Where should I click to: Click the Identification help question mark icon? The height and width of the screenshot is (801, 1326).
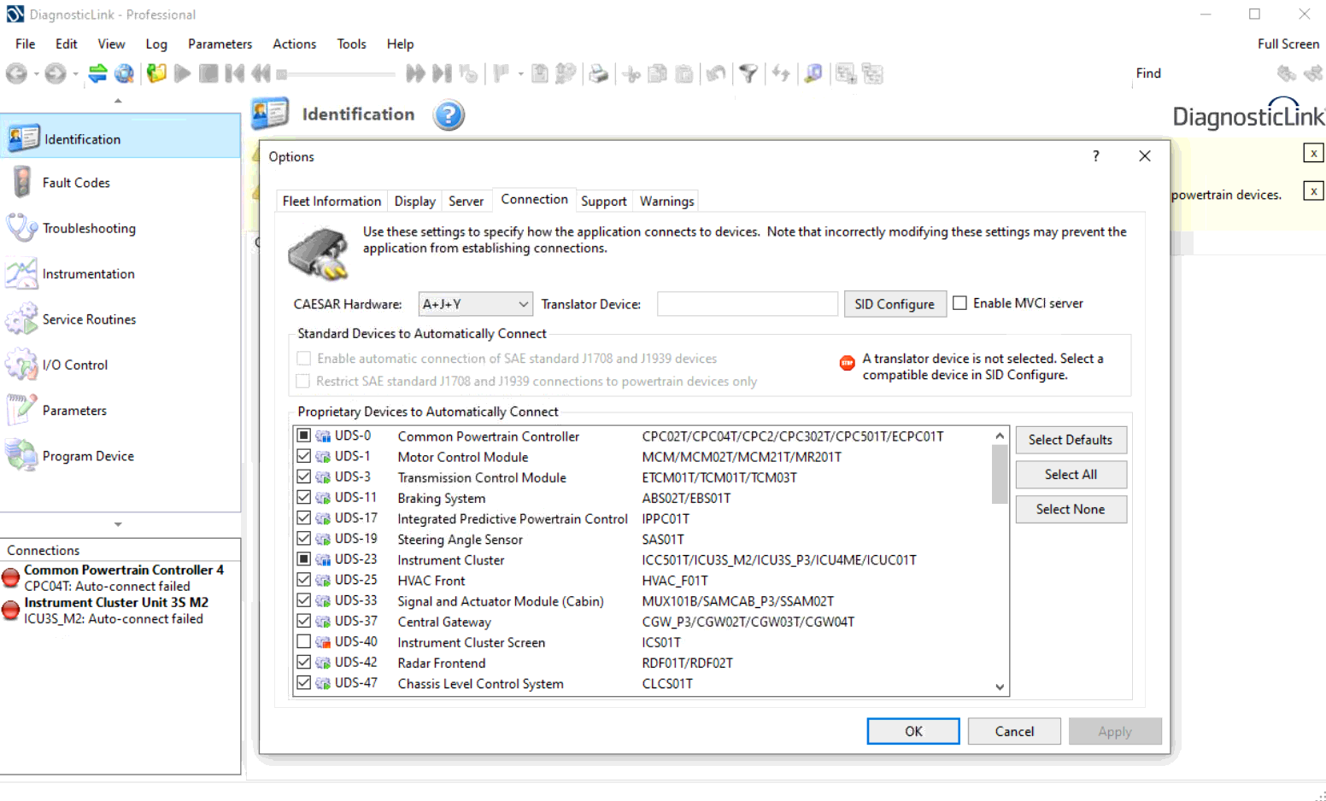click(448, 115)
